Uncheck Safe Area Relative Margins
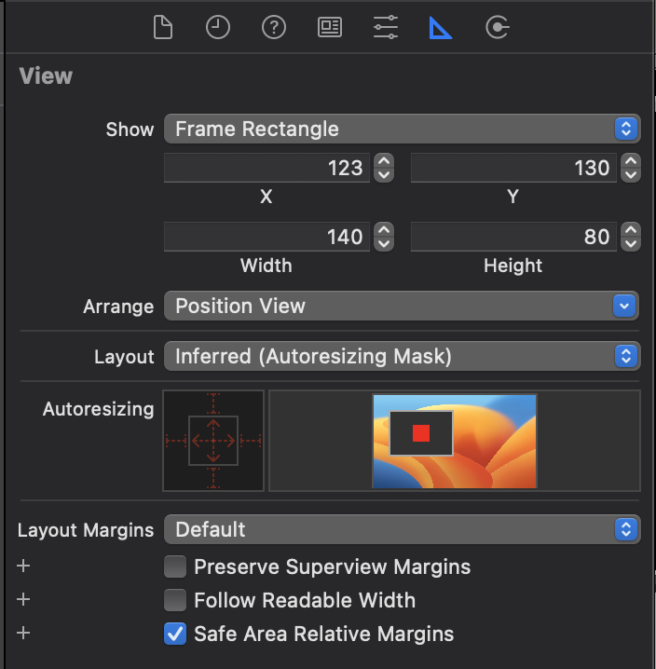 click(x=175, y=634)
